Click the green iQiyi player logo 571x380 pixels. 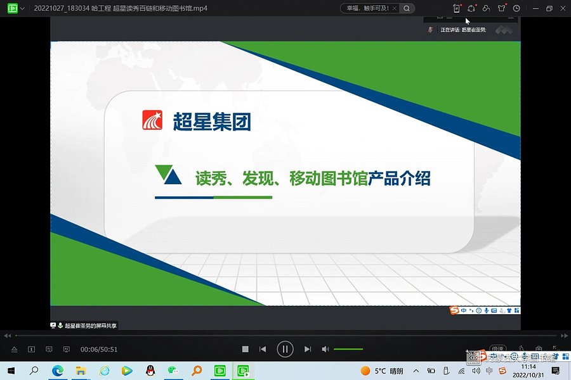(x=13, y=8)
